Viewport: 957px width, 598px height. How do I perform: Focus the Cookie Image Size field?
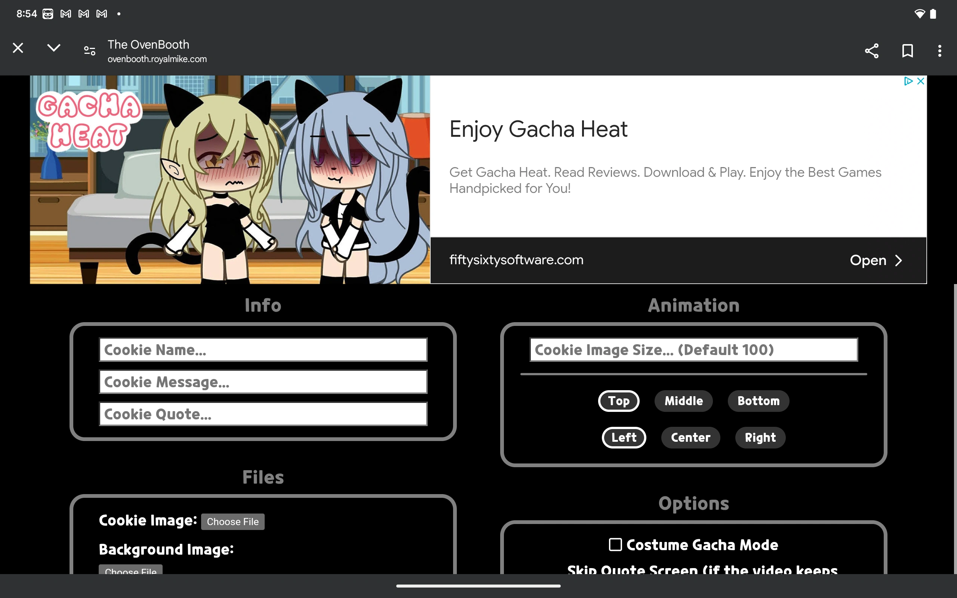[693, 349]
